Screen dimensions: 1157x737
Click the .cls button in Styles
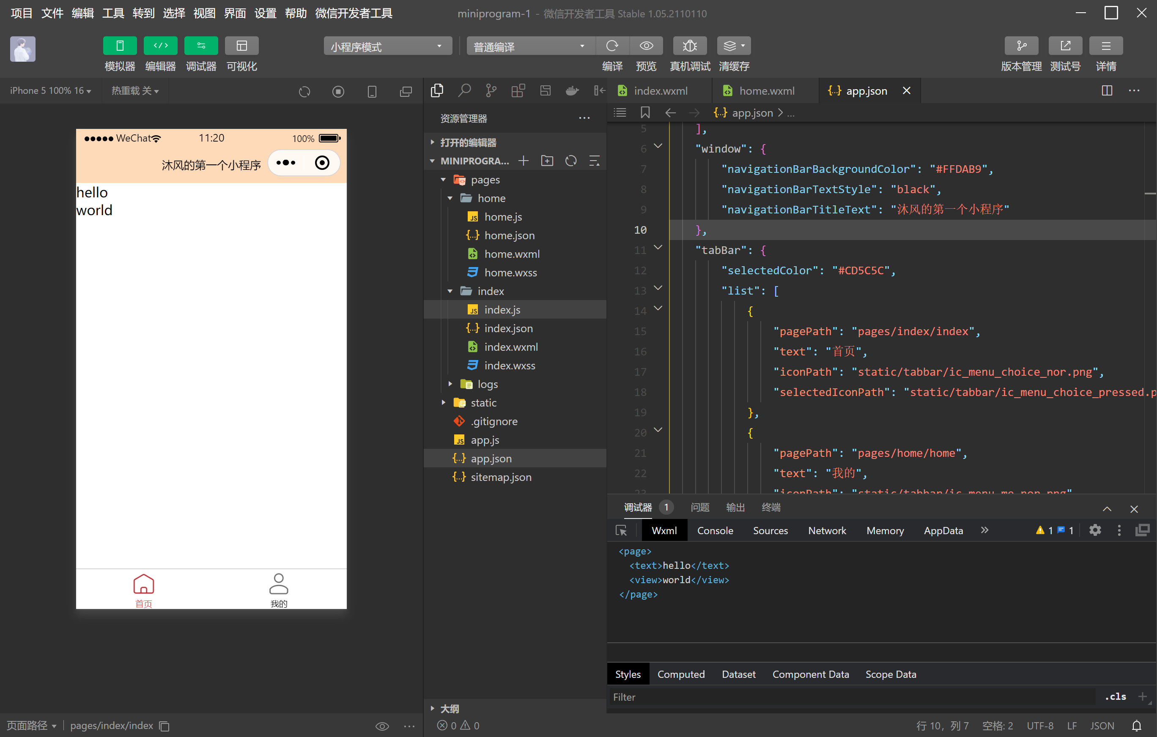coord(1115,697)
